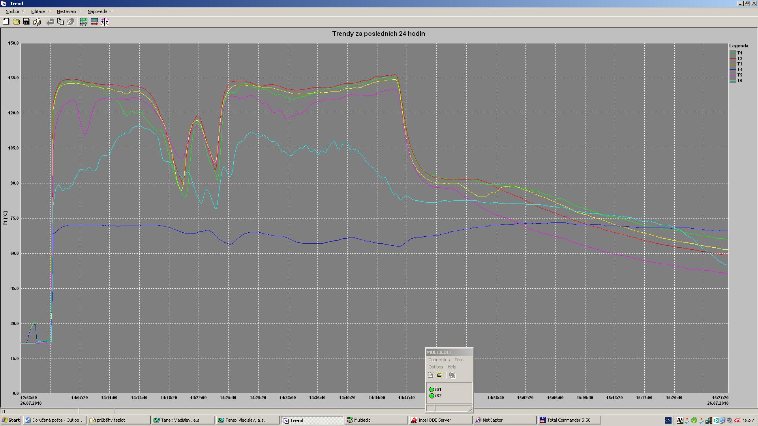Click the iS1 green status indicator
The width and height of the screenshot is (758, 426).
(x=432, y=389)
